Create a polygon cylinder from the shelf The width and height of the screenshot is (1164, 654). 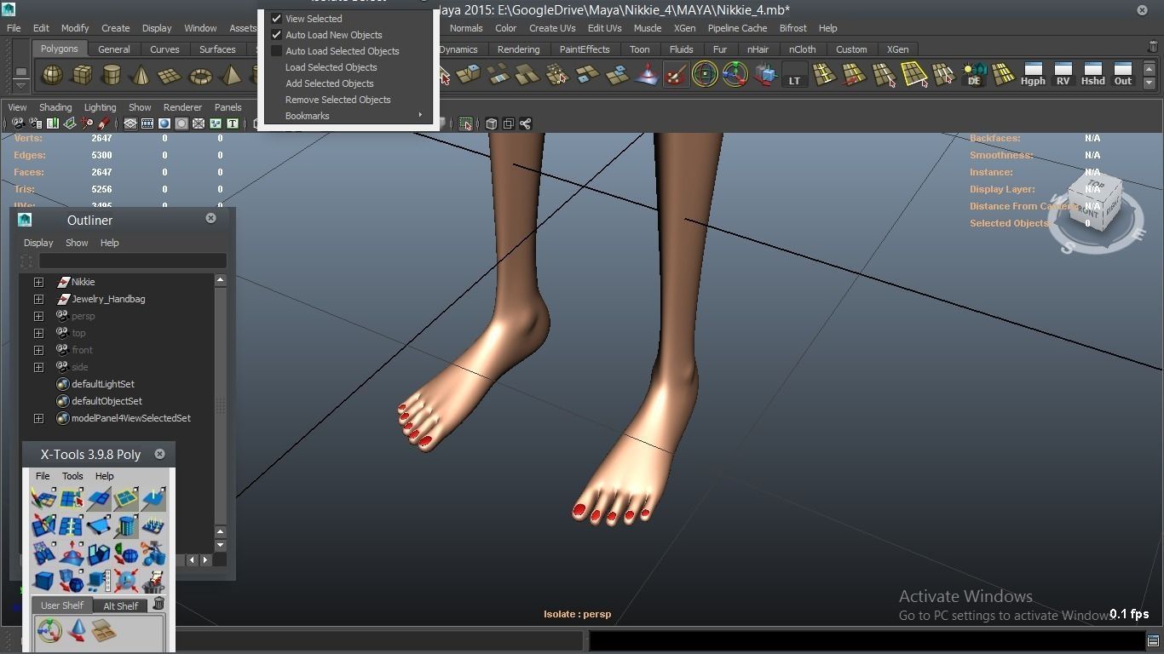pos(112,75)
